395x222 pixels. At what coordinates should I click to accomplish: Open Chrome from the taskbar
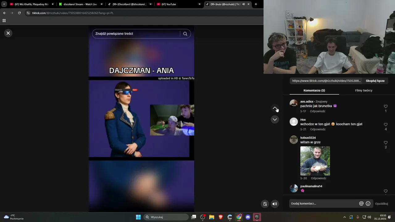239,217
